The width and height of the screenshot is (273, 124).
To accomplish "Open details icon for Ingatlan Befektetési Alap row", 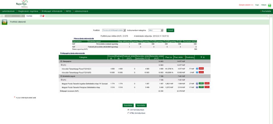I will 197,83.
